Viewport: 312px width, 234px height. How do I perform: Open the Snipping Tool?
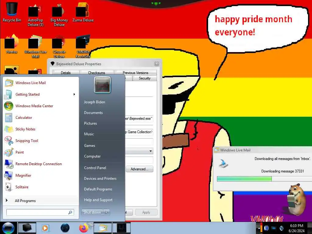41,141
